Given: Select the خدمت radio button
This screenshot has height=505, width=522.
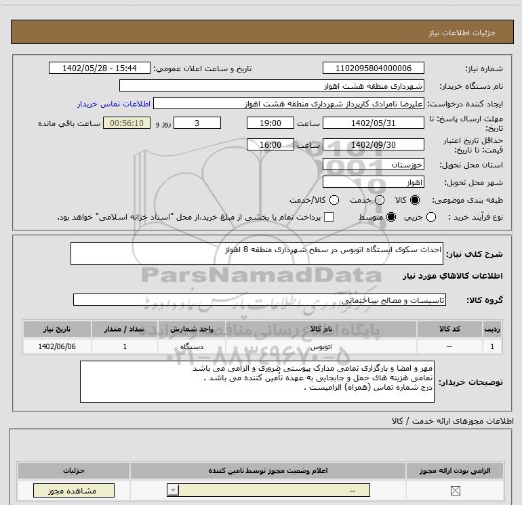Looking at the screenshot, I should pyautogui.click(x=380, y=200).
